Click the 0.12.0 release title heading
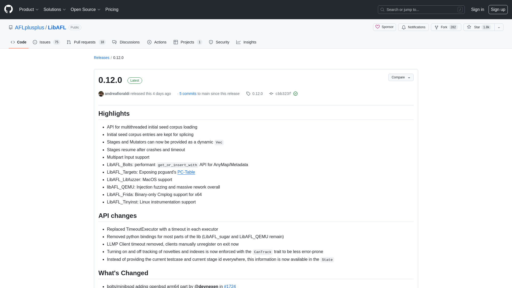The width and height of the screenshot is (512, 288). tap(110, 80)
